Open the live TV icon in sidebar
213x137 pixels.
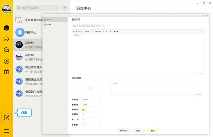point(6,72)
